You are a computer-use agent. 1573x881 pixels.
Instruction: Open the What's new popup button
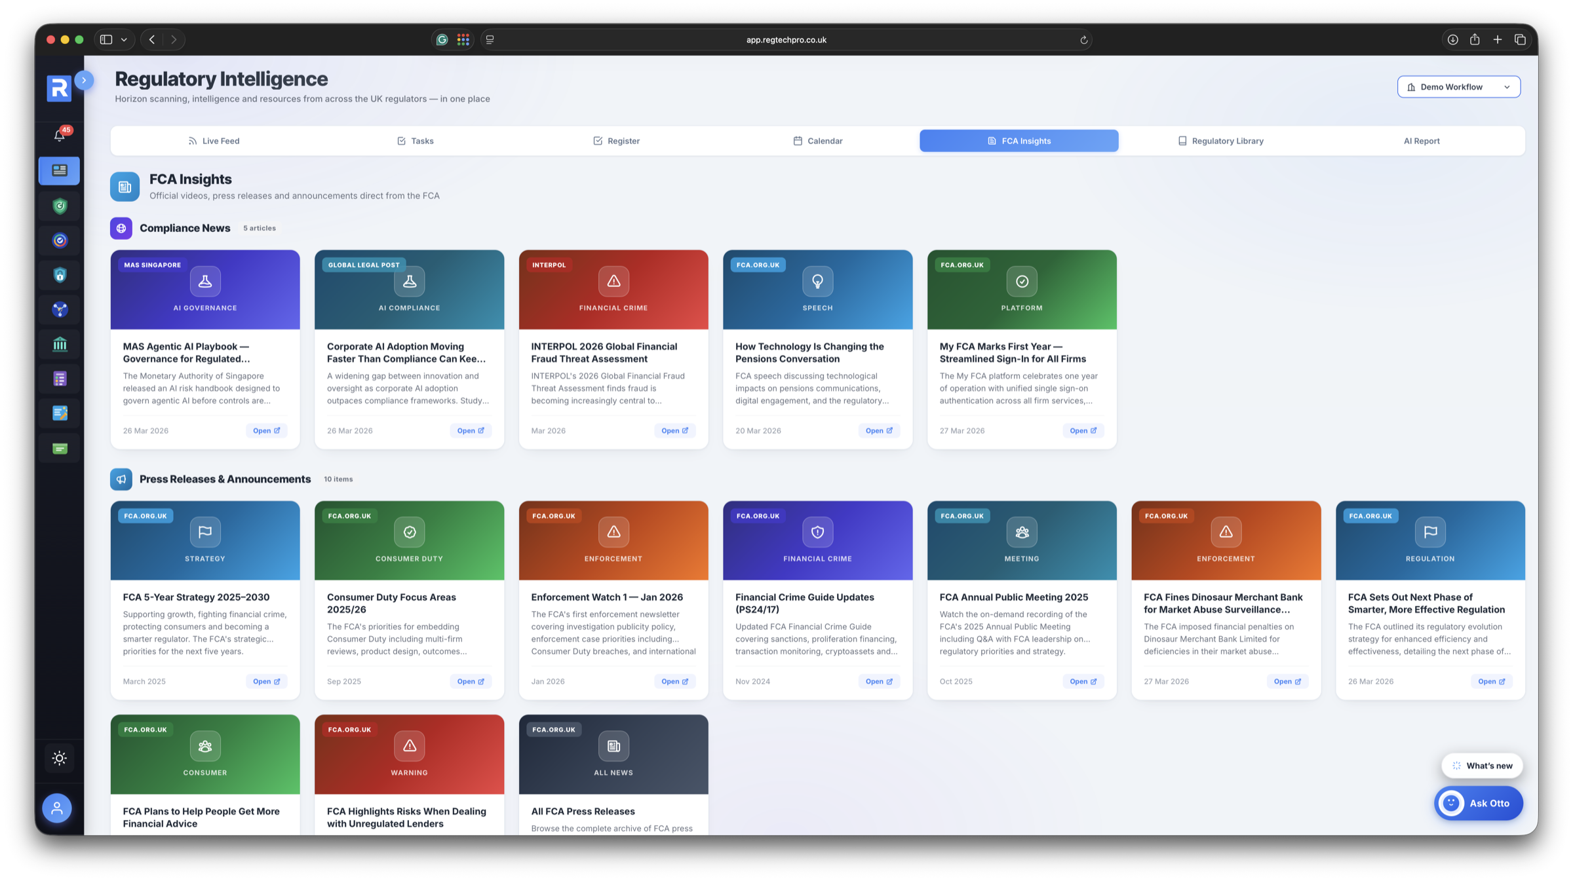(x=1482, y=765)
